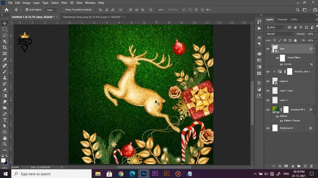Open the Filter menu
This screenshot has width=318, height=178.
64,3
